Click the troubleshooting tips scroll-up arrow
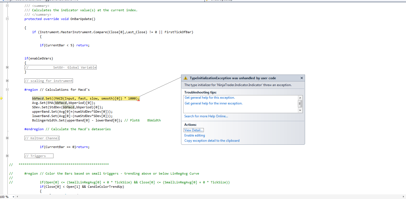This screenshot has height=199, width=406. pyautogui.click(x=300, y=98)
